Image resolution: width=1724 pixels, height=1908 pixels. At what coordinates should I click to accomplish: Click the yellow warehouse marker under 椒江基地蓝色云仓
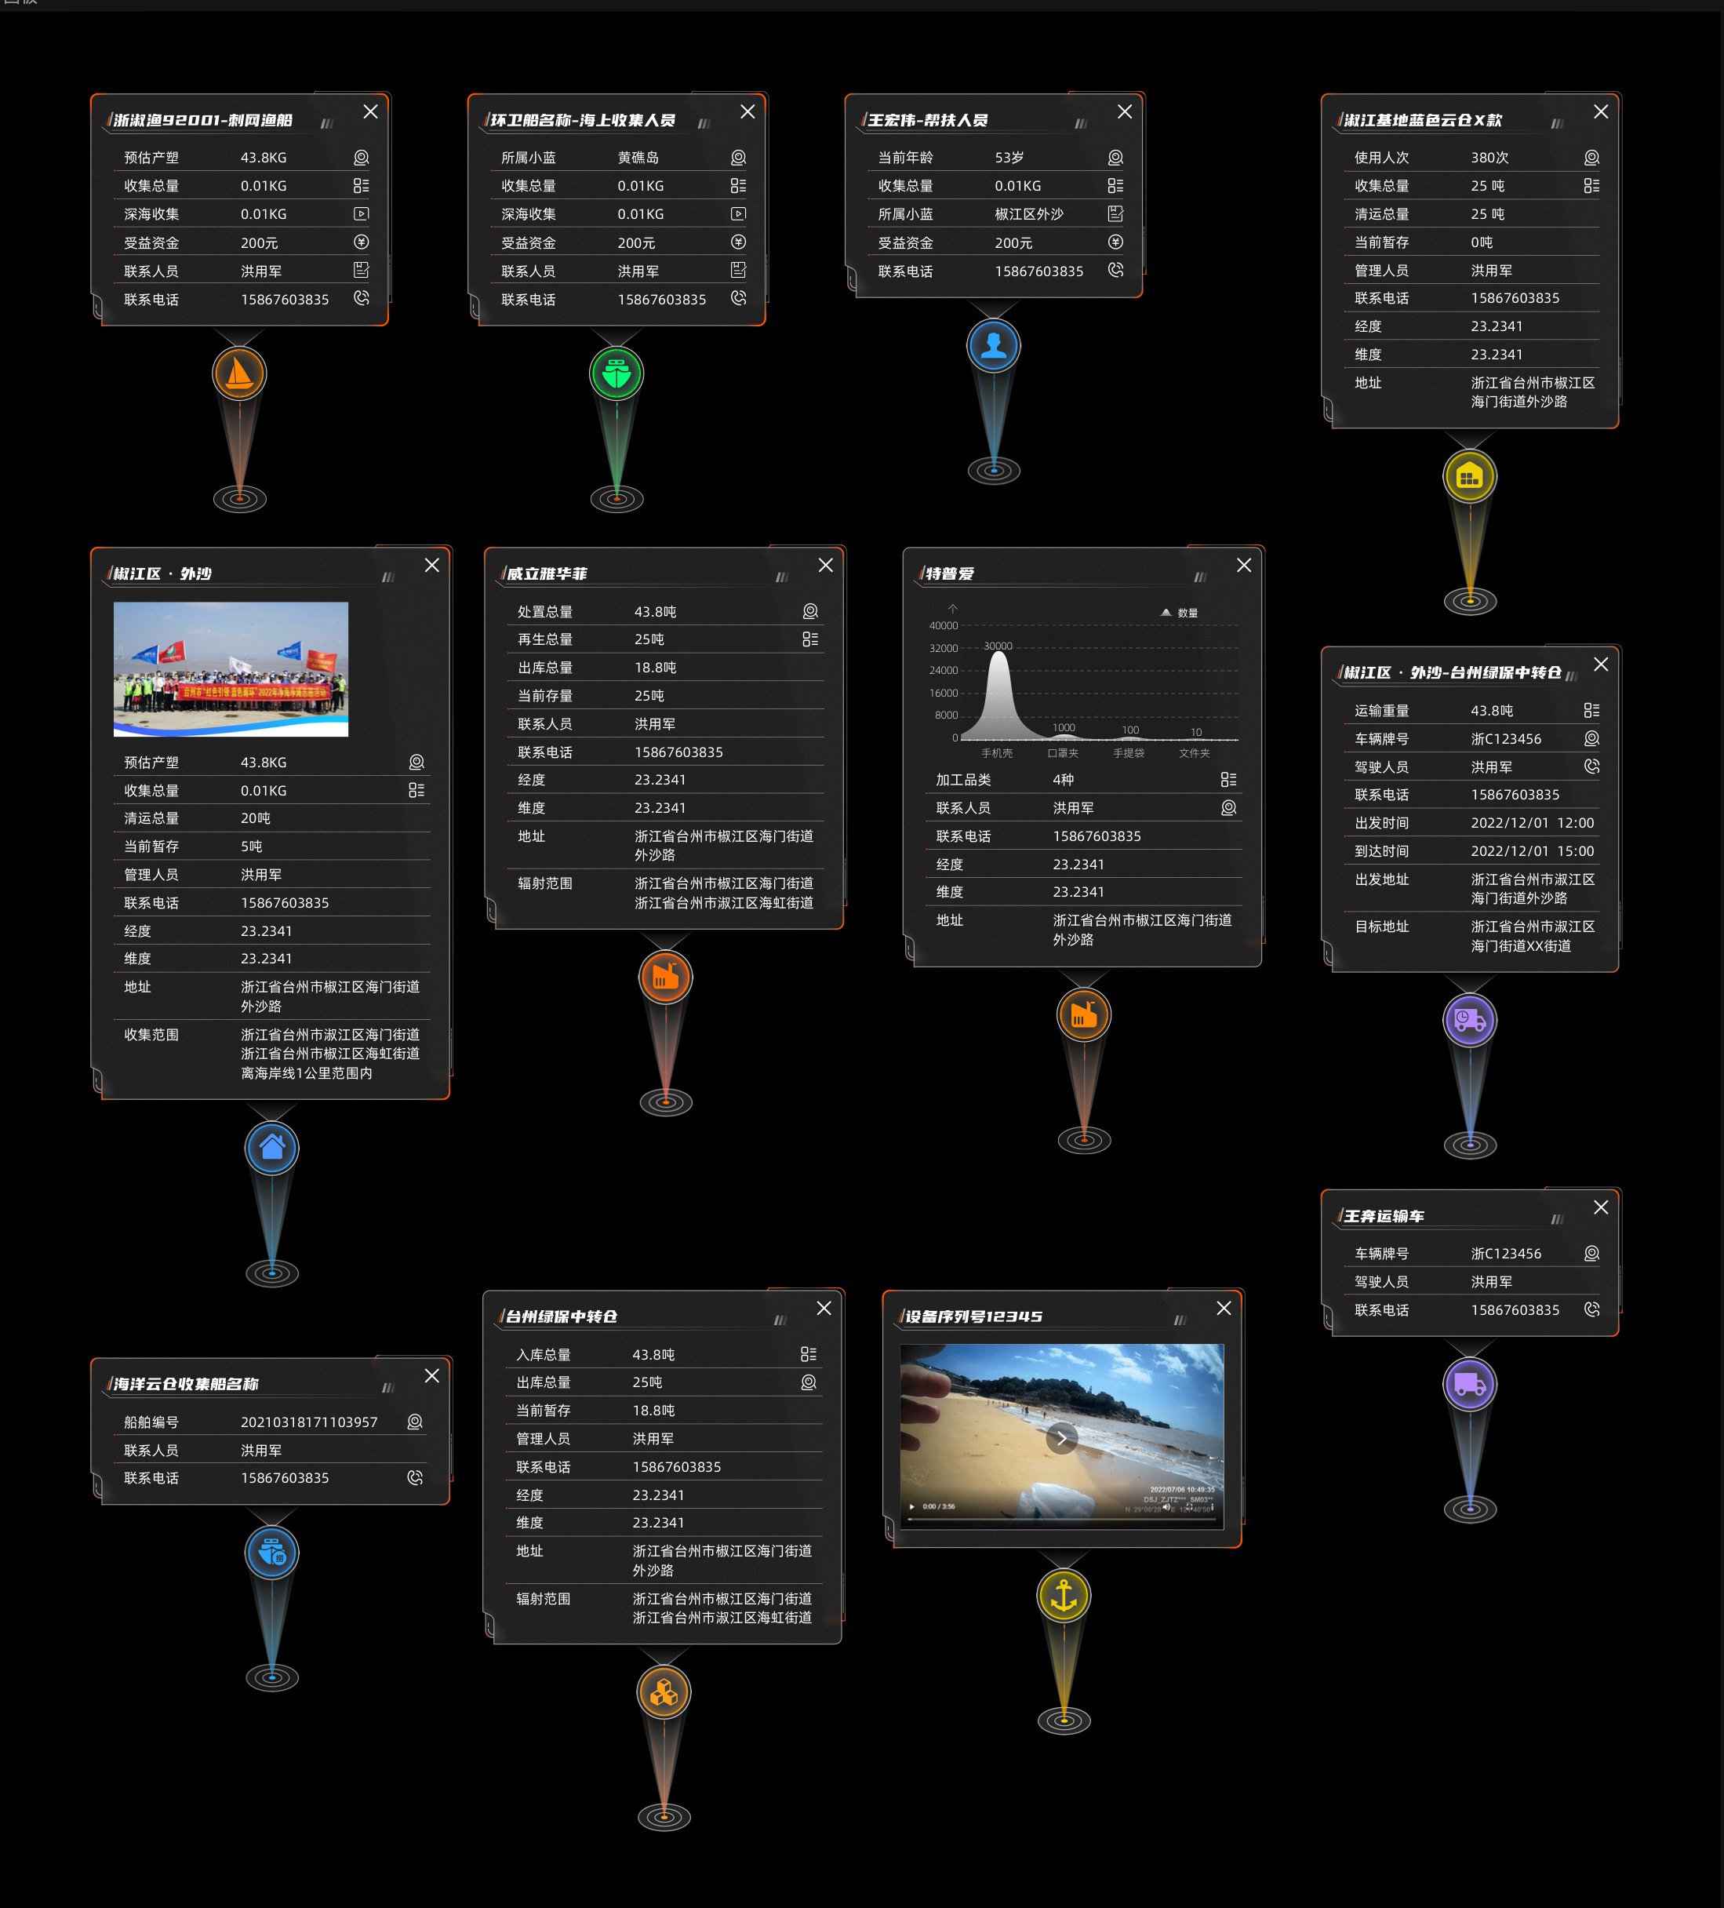tap(1469, 476)
